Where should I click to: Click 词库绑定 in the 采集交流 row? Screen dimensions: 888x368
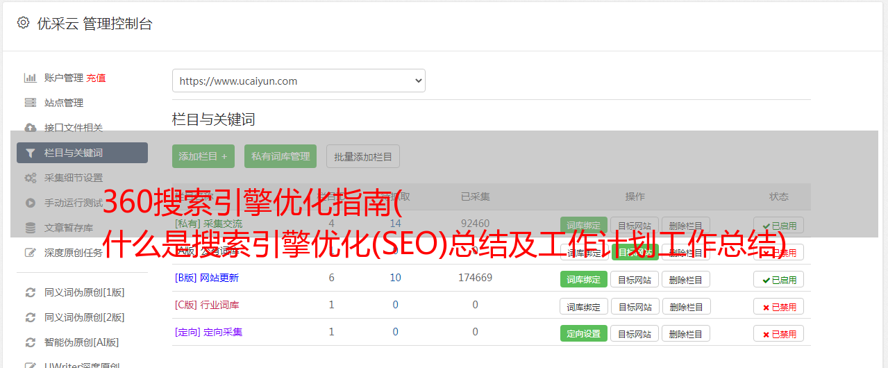coord(584,226)
